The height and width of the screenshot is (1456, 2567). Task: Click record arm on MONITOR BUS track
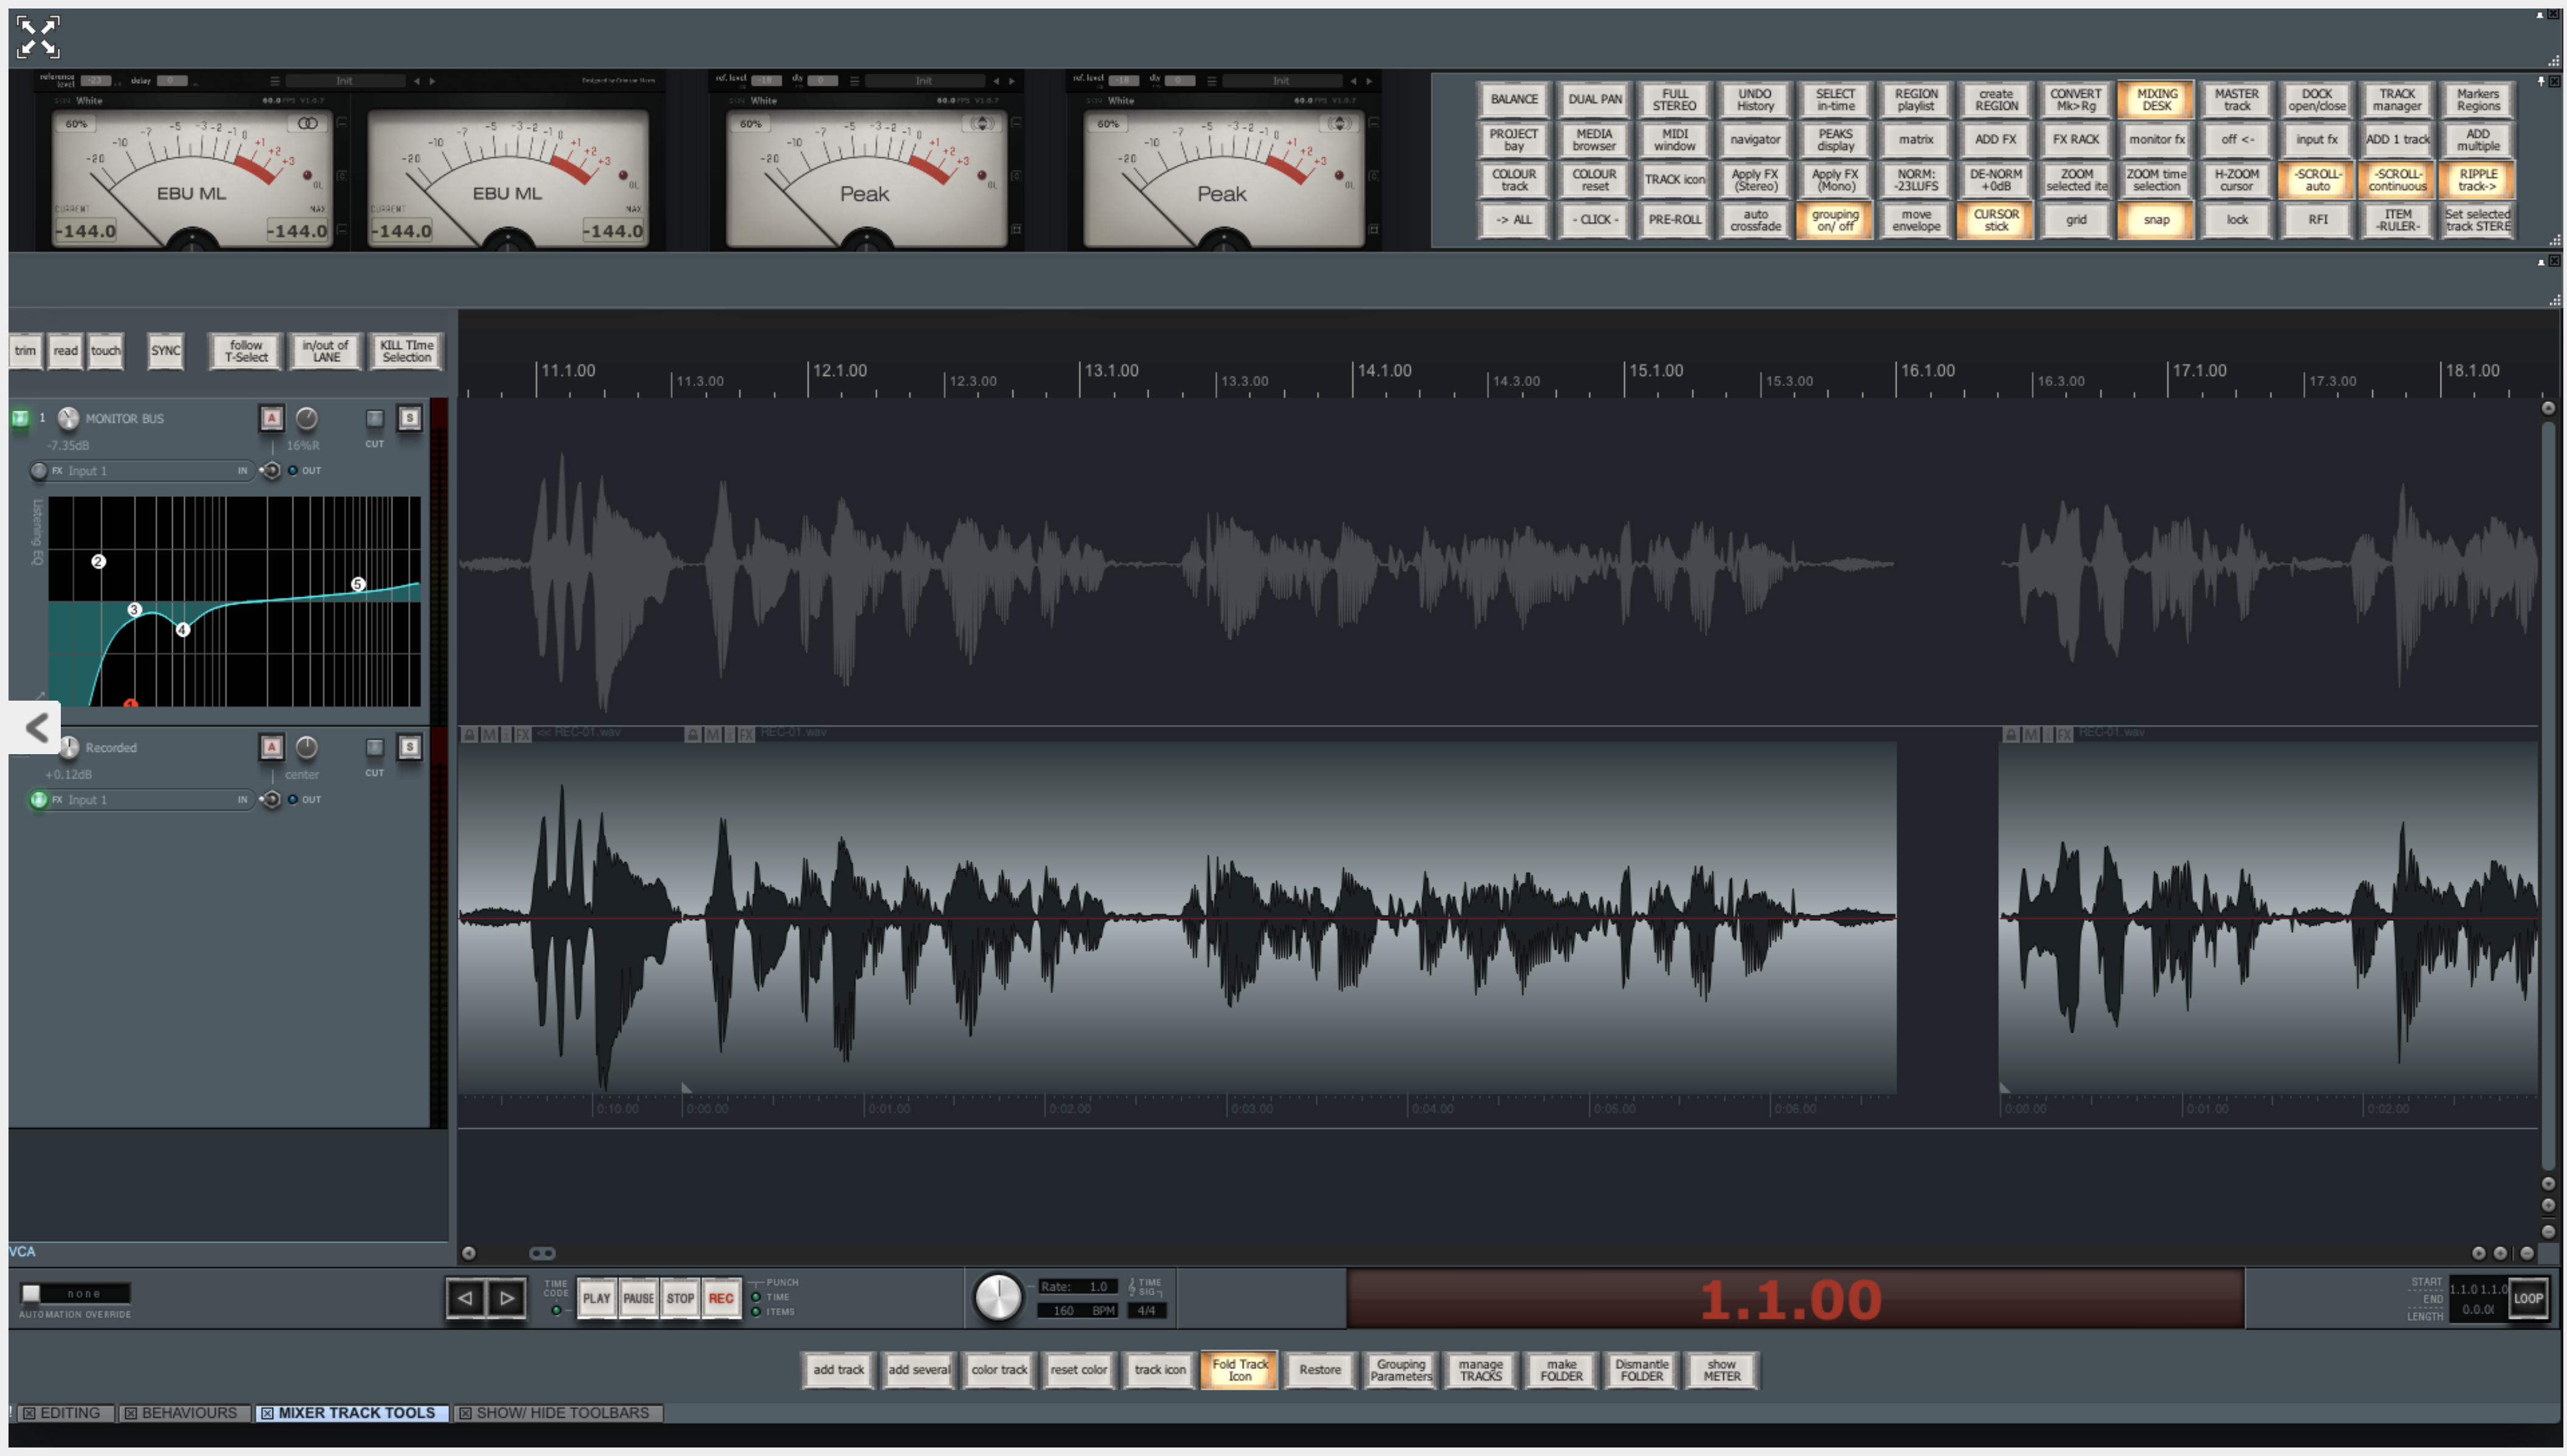click(271, 418)
